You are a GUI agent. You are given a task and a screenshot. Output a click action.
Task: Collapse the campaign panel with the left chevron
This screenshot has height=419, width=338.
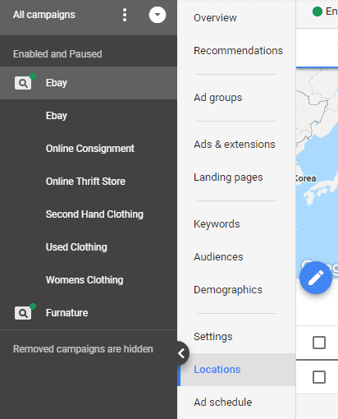point(181,353)
